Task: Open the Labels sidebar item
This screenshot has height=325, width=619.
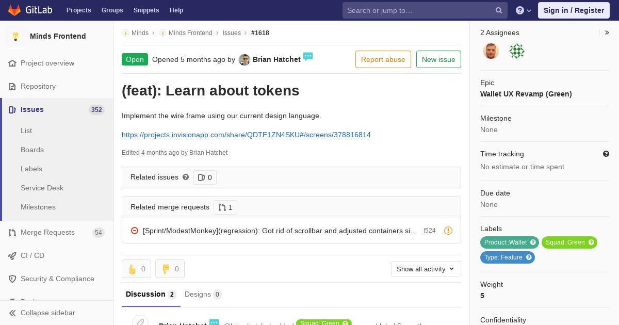Action: [x=31, y=169]
